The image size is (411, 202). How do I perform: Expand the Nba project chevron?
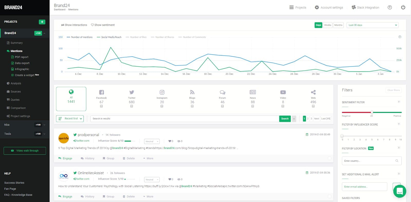pyautogui.click(x=44, y=125)
